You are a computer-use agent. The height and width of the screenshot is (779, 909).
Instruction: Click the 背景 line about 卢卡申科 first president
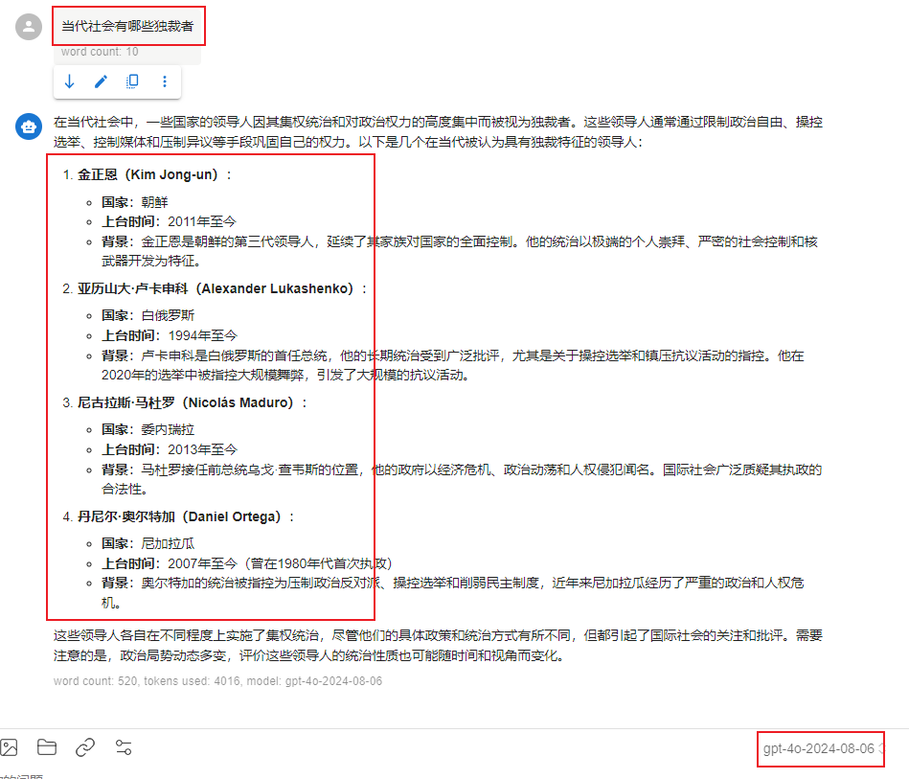coord(453,365)
